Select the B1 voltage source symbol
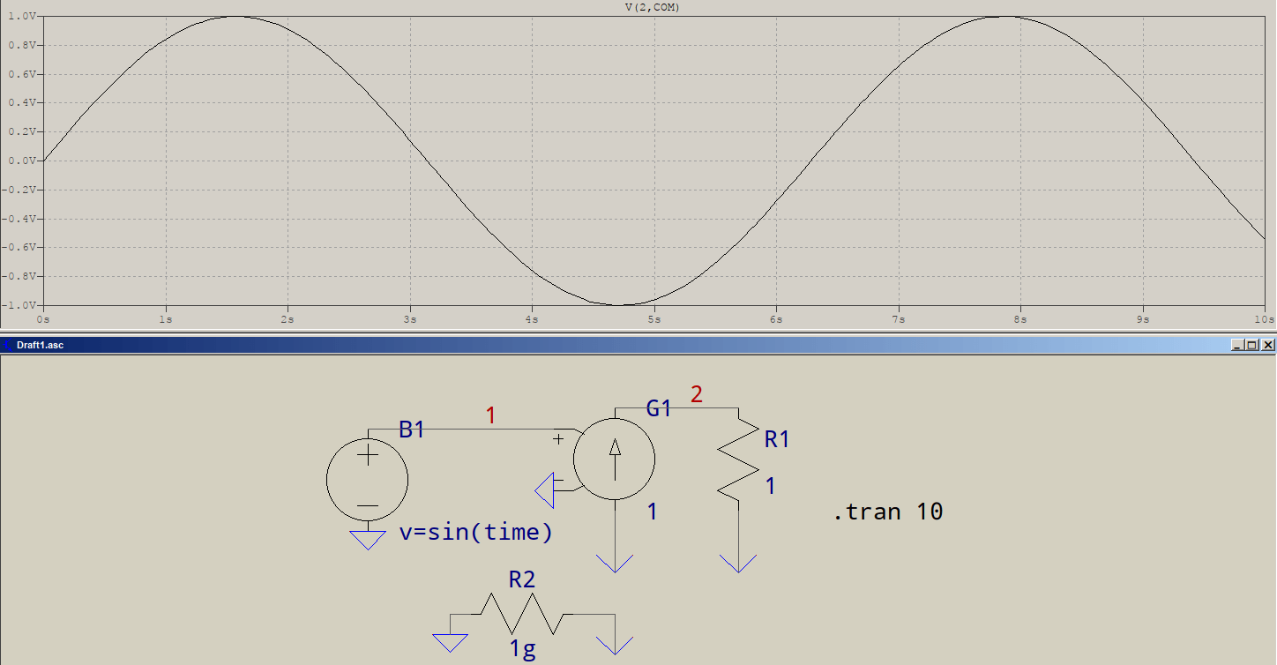This screenshot has height=665, width=1277. click(368, 482)
